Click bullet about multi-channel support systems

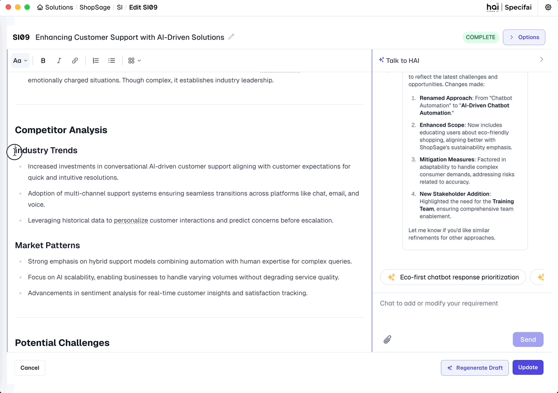193,199
